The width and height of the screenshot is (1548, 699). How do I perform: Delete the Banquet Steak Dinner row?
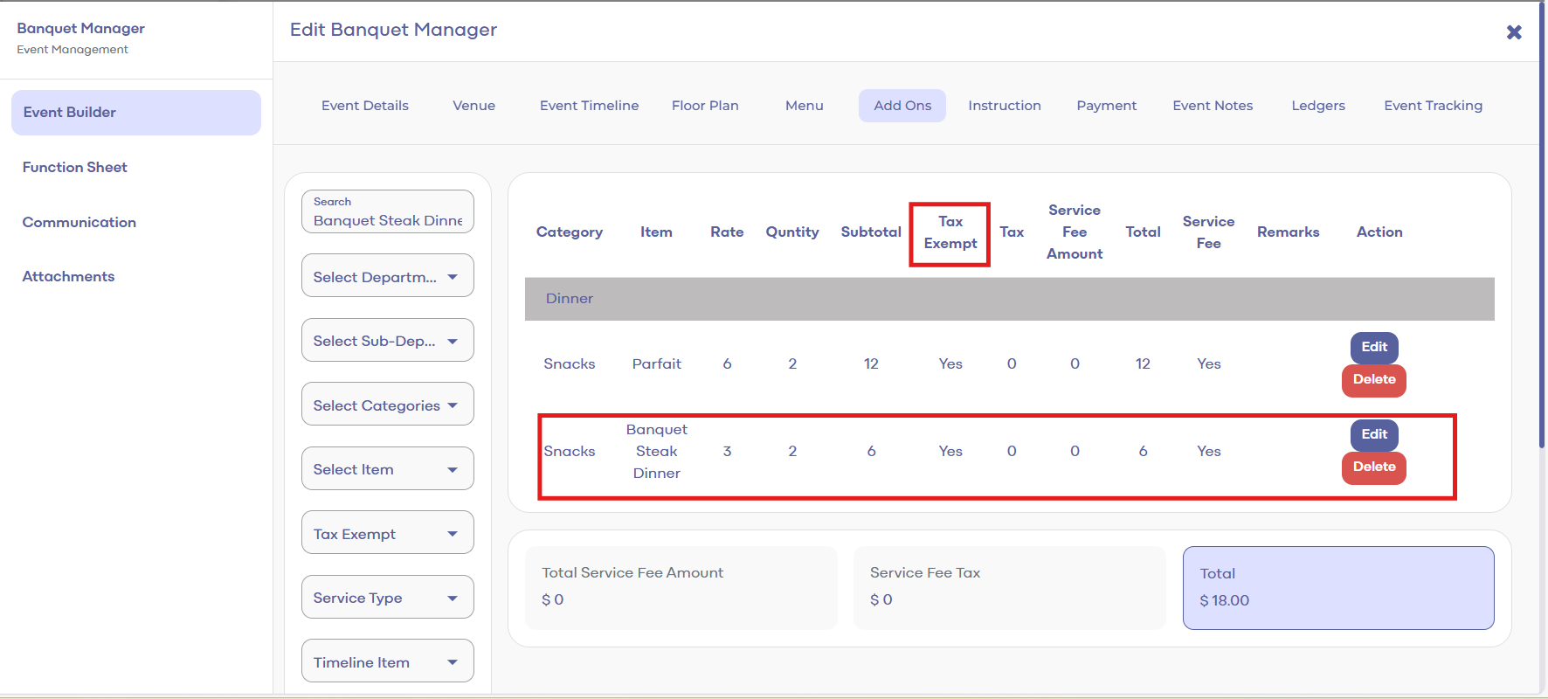coord(1373,467)
